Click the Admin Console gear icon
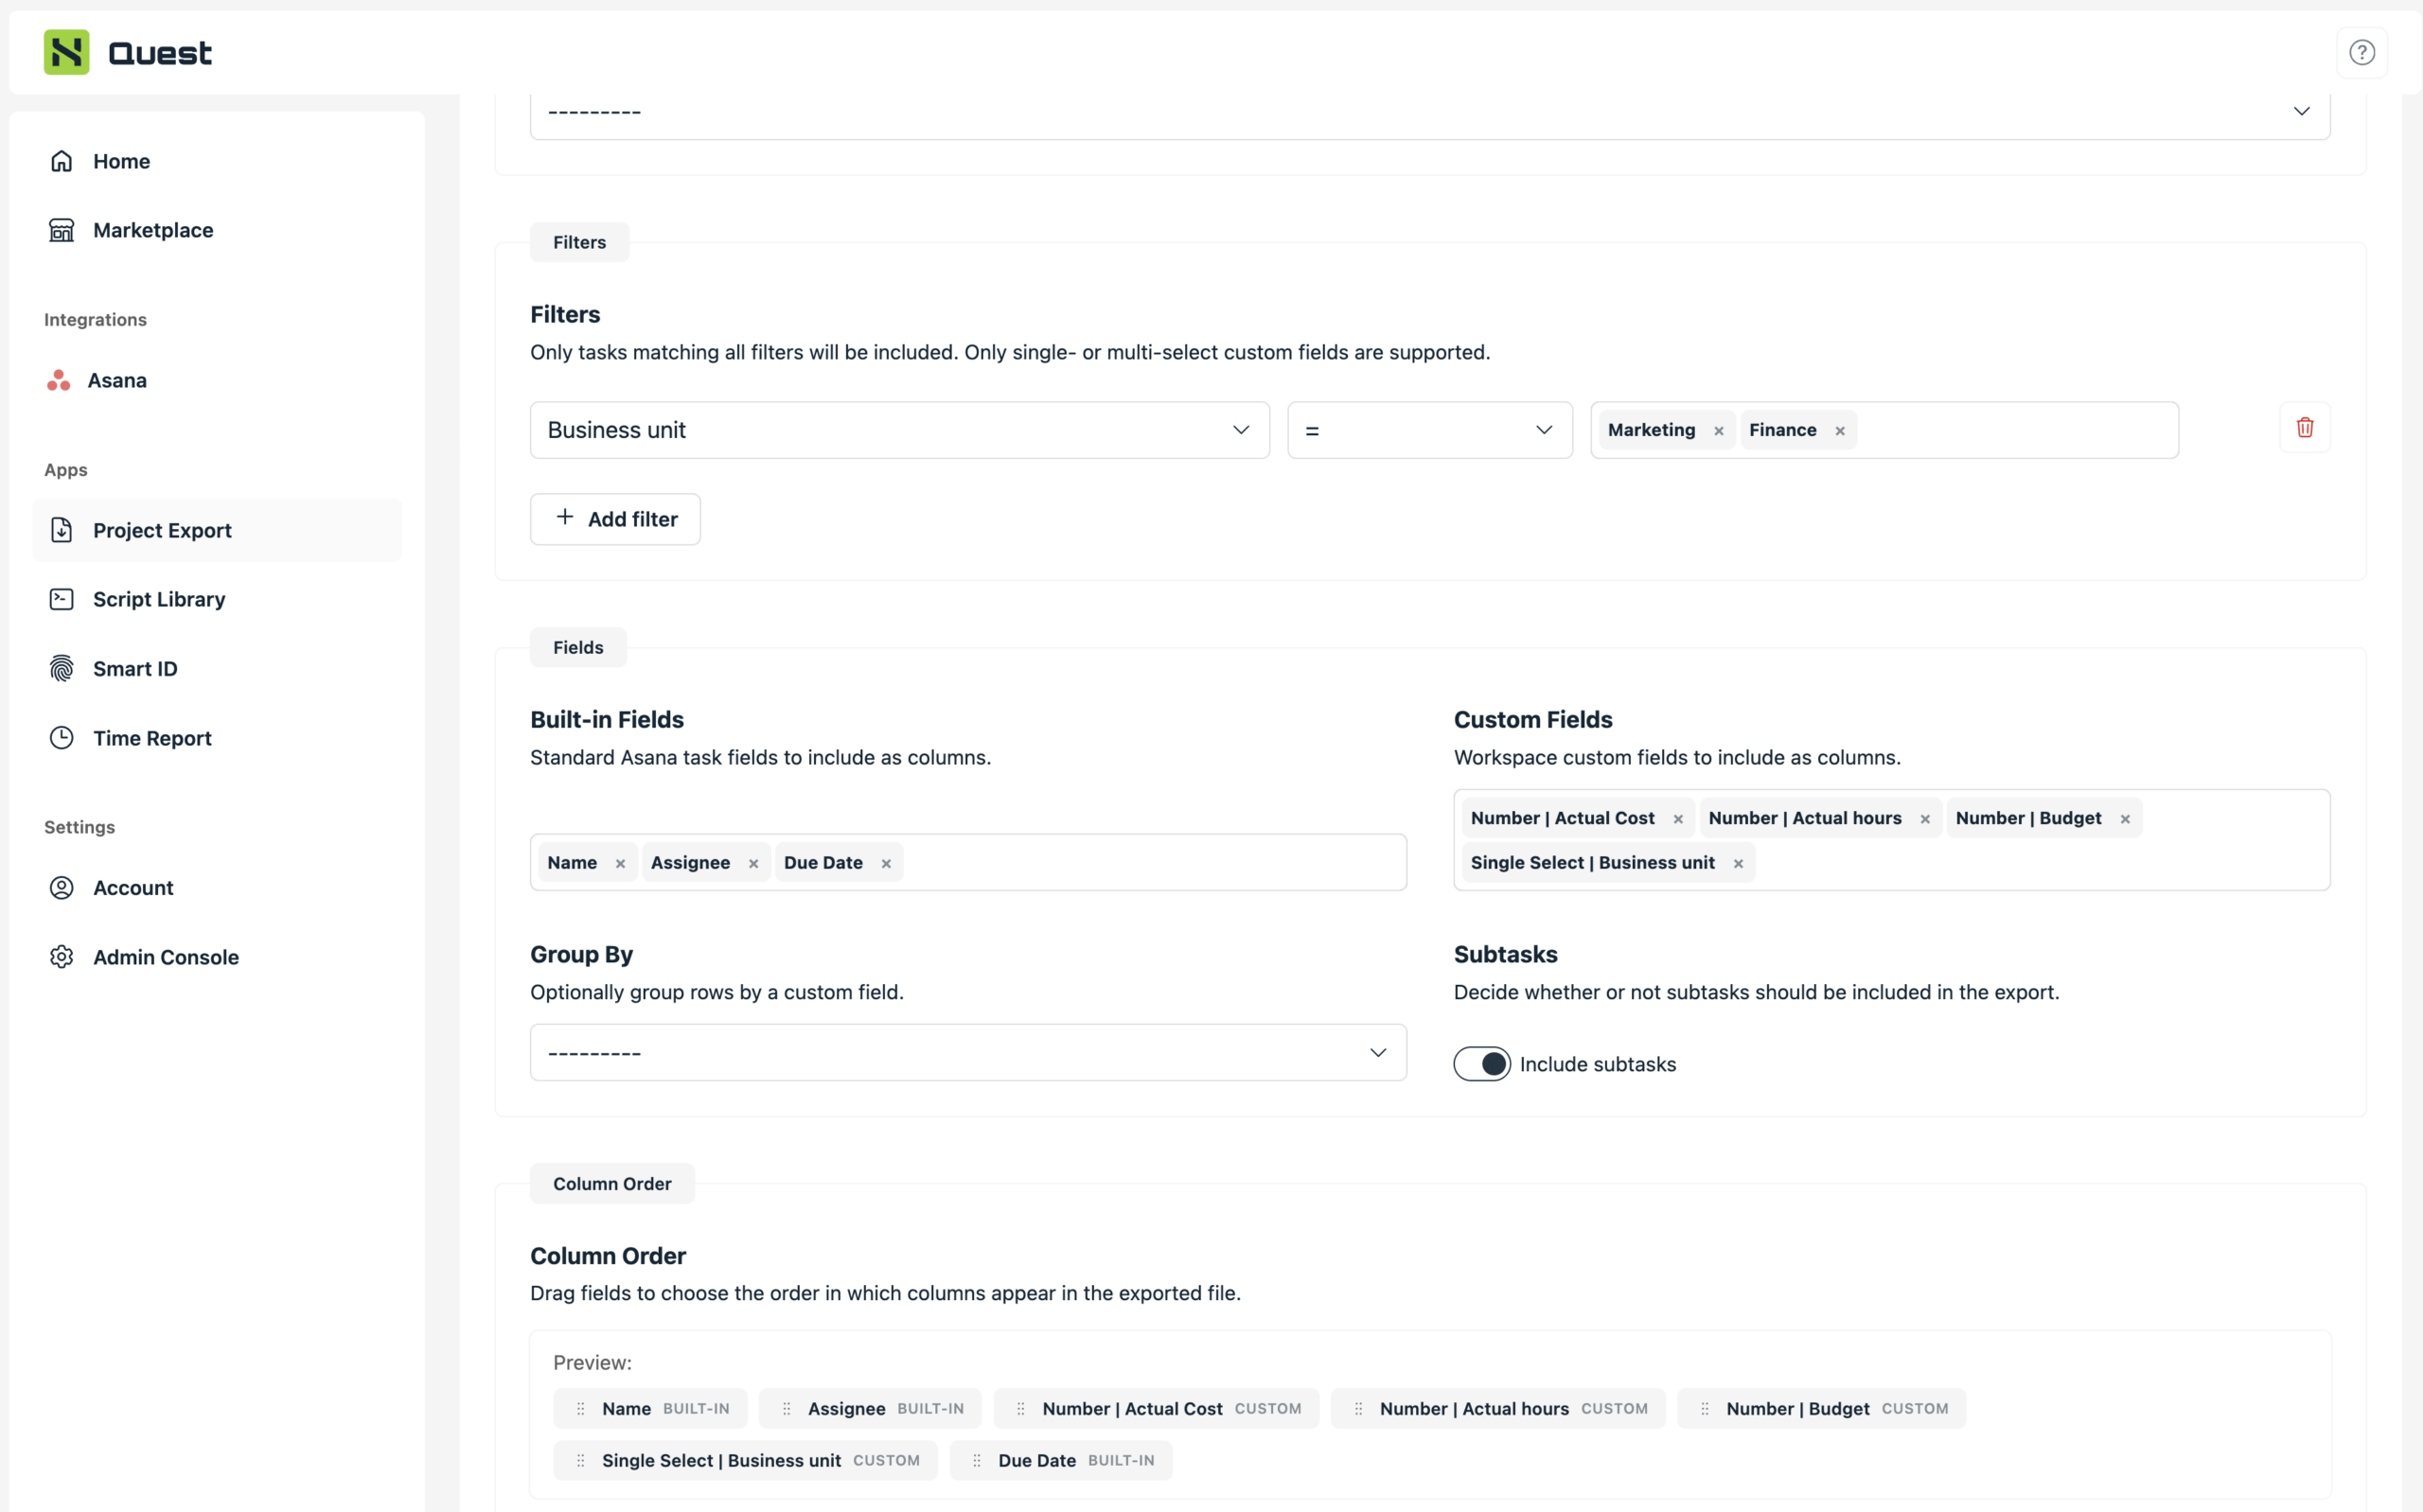The height and width of the screenshot is (1512, 2423). pos(62,957)
